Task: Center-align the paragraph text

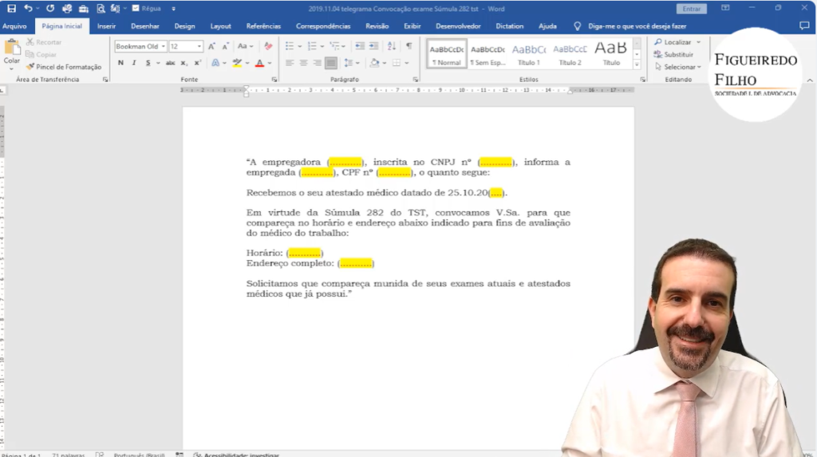Action: click(x=303, y=63)
